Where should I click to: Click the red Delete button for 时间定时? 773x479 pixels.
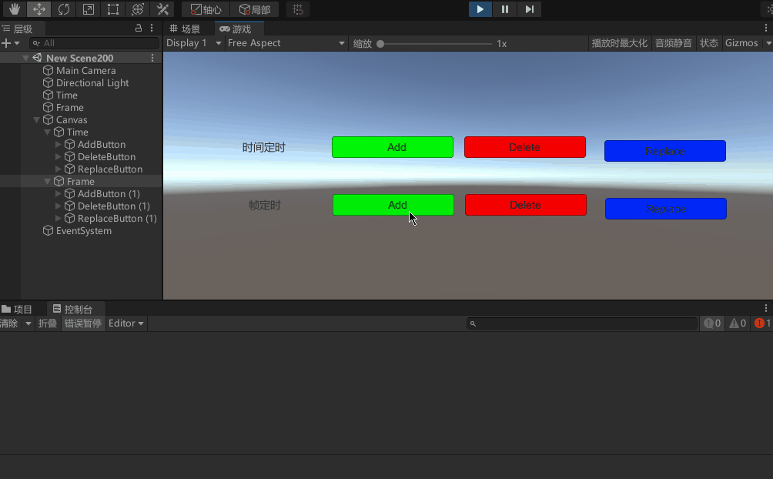coord(525,147)
